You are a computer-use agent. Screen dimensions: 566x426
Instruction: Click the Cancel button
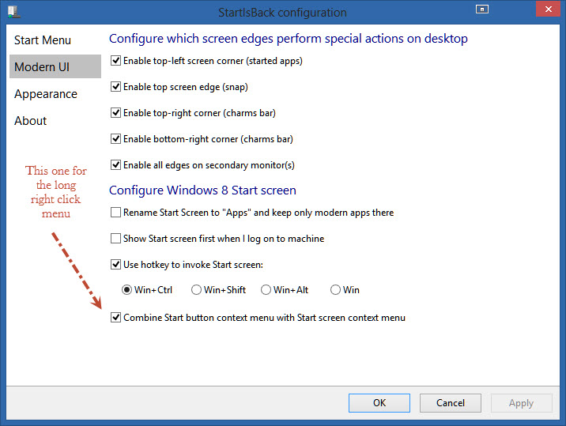451,403
